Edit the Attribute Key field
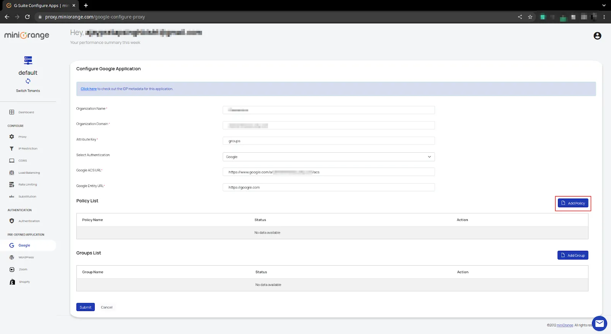Screen dimensions: 611x334 click(x=328, y=141)
